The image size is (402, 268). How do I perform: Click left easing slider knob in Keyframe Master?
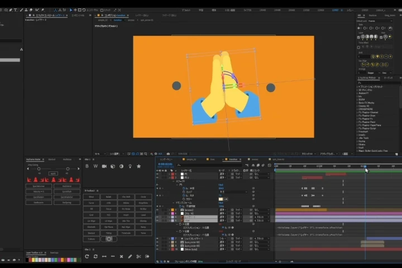tap(39, 169)
